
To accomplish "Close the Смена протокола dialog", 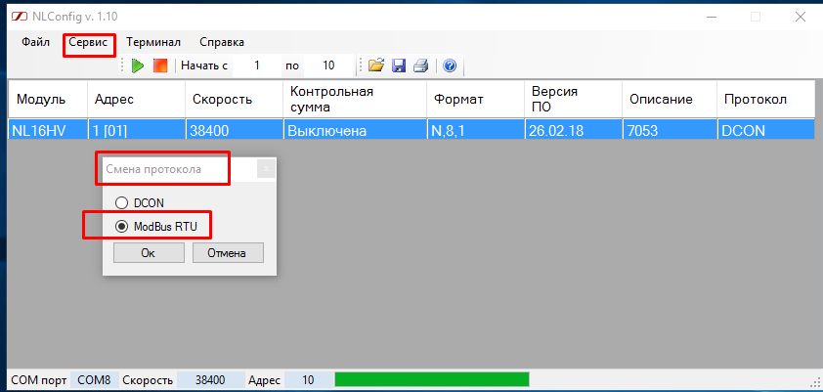I will pos(266,169).
